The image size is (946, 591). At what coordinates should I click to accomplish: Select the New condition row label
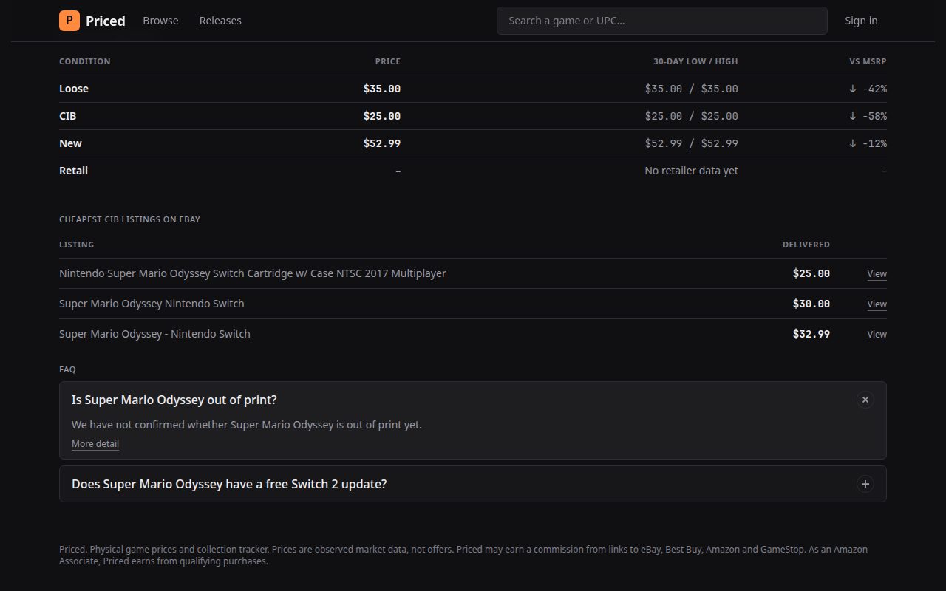click(70, 143)
